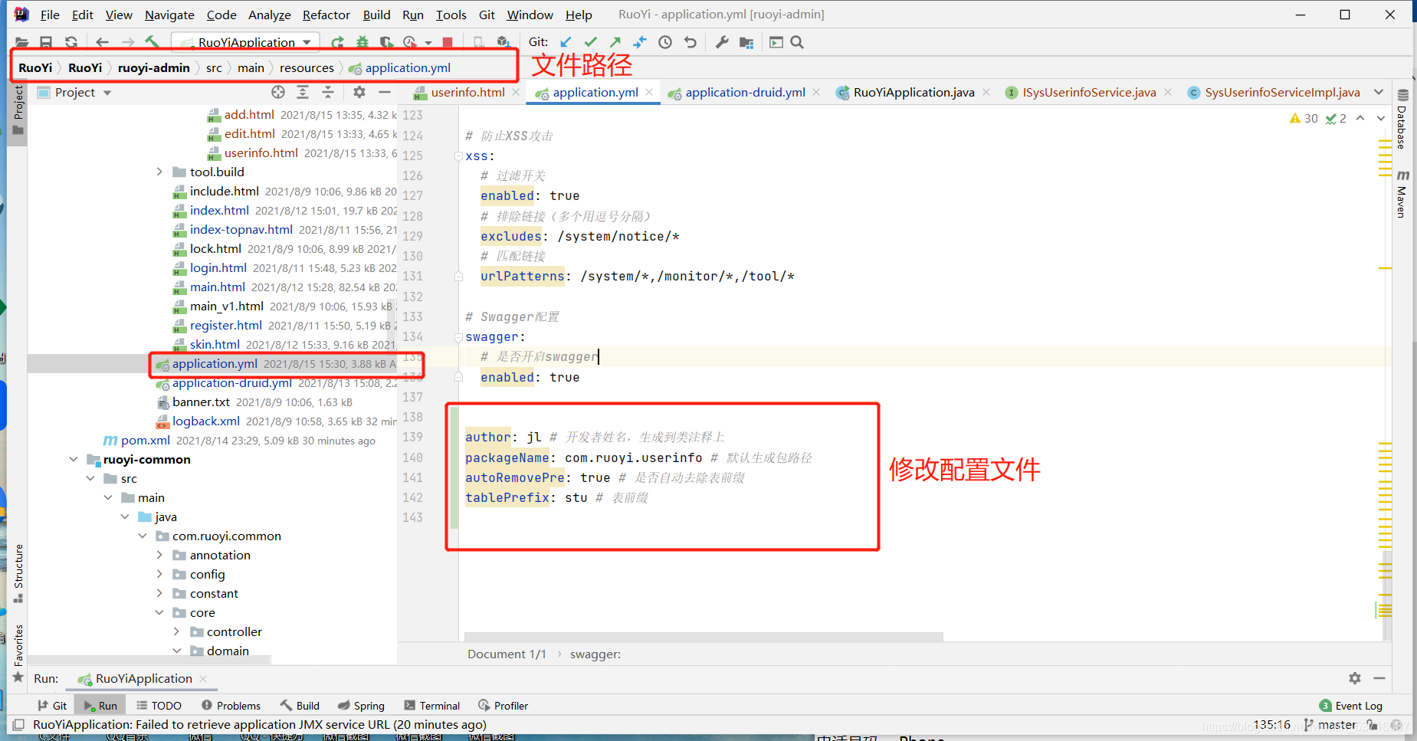Click the master Git branch widget
Image resolution: width=1417 pixels, height=741 pixels.
coord(1330,724)
